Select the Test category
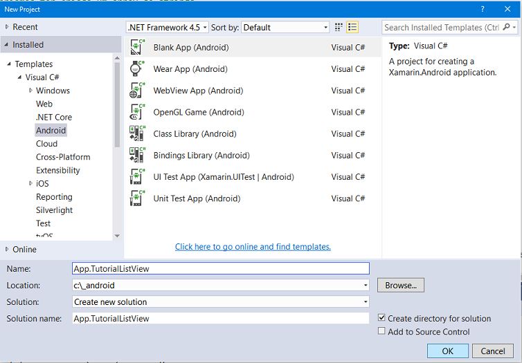This screenshot has height=363, width=522. 44,223
